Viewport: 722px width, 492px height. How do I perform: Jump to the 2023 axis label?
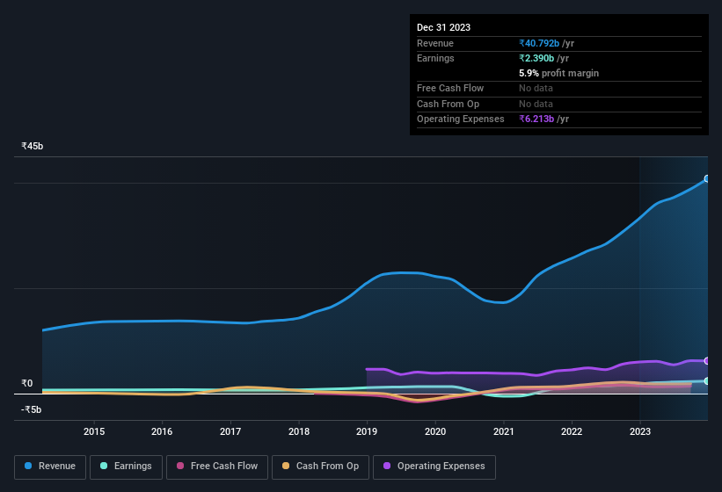640,431
